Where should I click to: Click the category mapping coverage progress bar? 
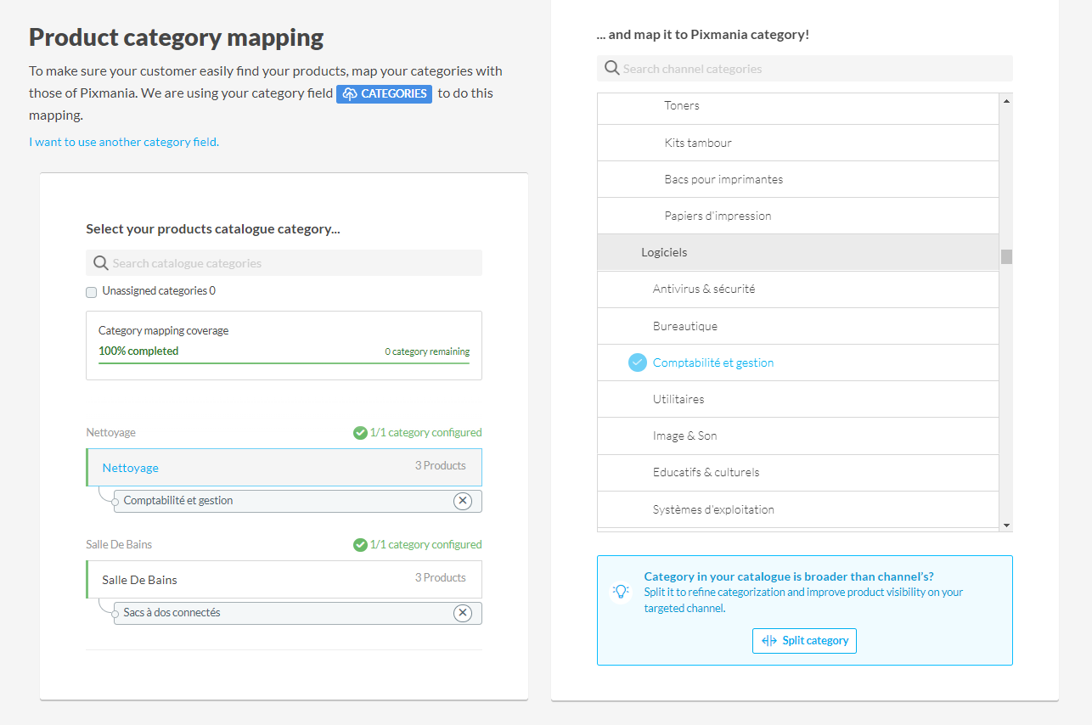pyautogui.click(x=284, y=363)
